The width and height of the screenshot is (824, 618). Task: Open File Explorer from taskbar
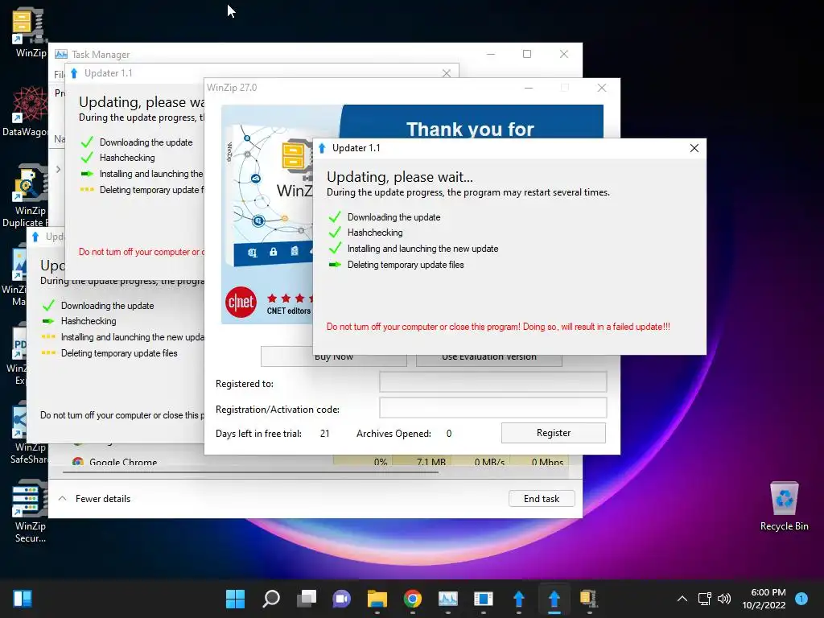377,599
